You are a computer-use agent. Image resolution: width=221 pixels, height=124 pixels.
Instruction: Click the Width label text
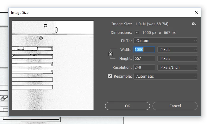(x=126, y=50)
